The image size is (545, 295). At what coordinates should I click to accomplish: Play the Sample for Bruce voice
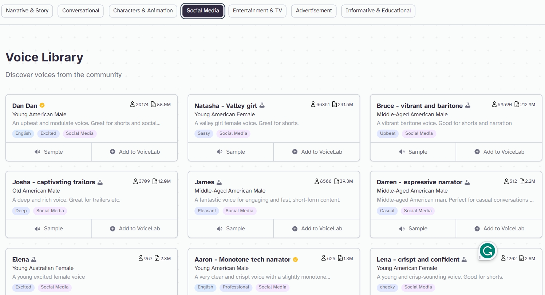pos(413,152)
